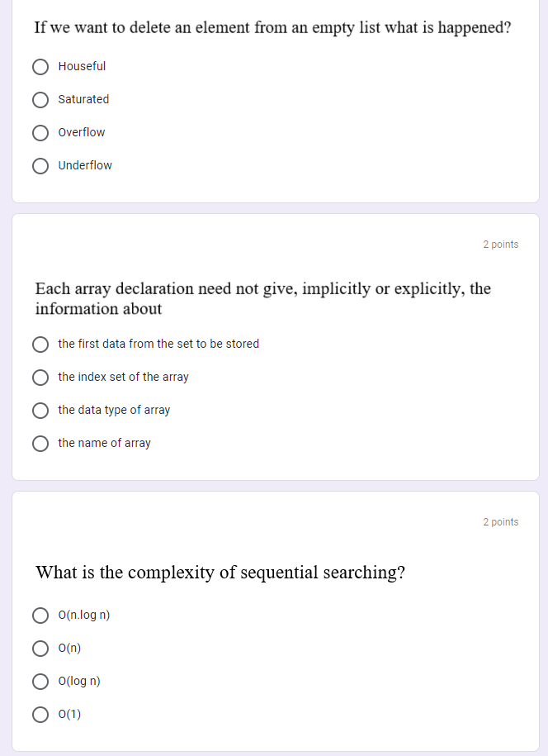Click the Underflow label text
The width and height of the screenshot is (548, 756).
85,165
